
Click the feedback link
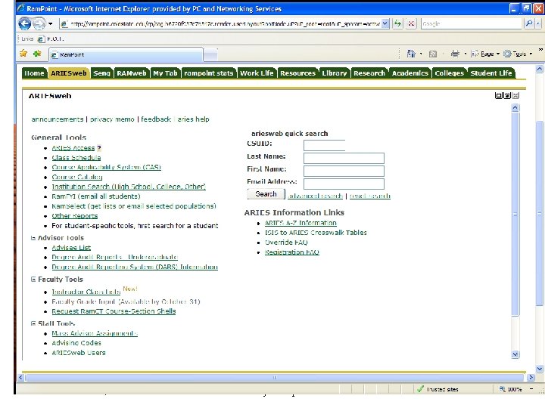click(156, 119)
